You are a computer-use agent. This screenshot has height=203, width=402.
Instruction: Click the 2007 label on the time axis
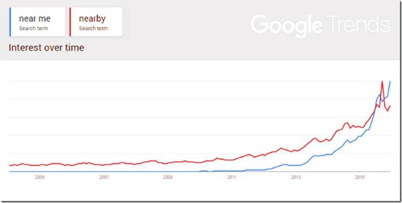coord(104,178)
